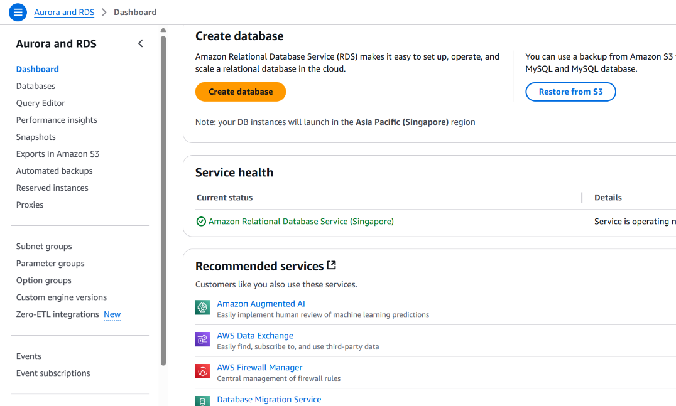Open the AWS Firewall Manager link
Screen dimensions: 676x406
point(259,368)
